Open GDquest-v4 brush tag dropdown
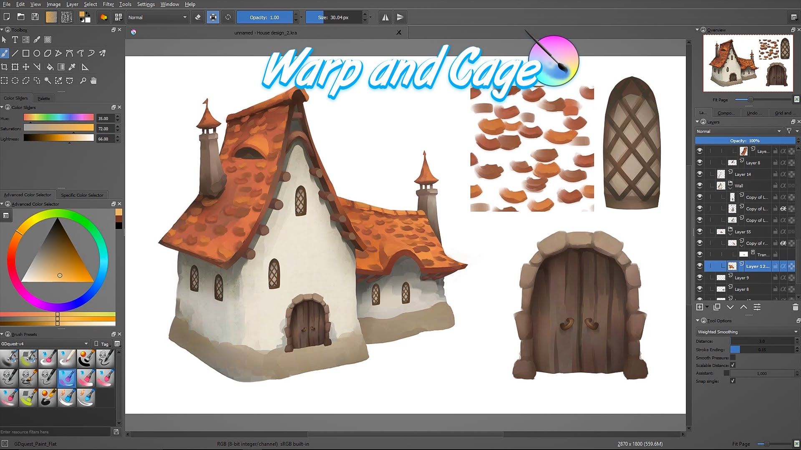Viewport: 801px width, 450px height. pyautogui.click(x=45, y=344)
